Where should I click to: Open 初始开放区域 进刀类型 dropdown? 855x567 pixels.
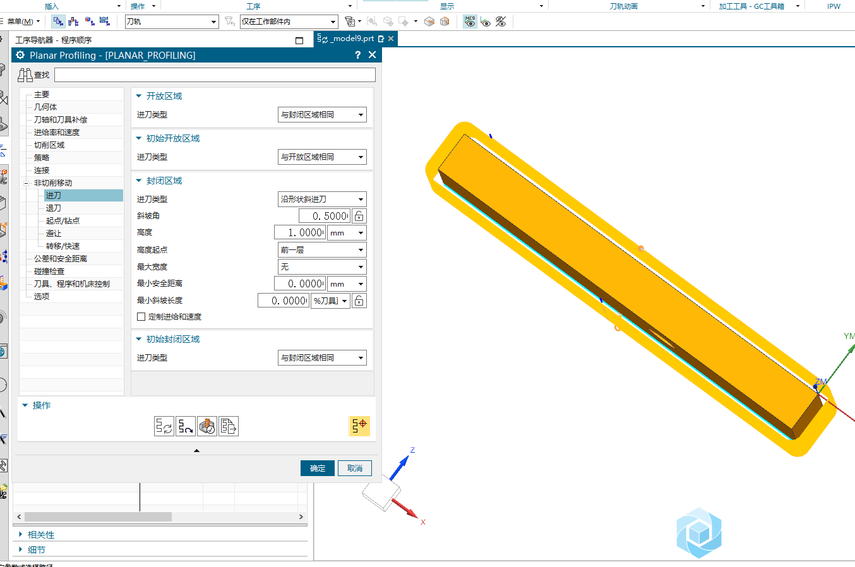[322, 157]
